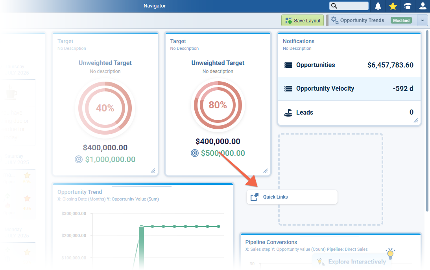The height and width of the screenshot is (270, 430).
Task: Open the user profile icon
Action: (423, 6)
